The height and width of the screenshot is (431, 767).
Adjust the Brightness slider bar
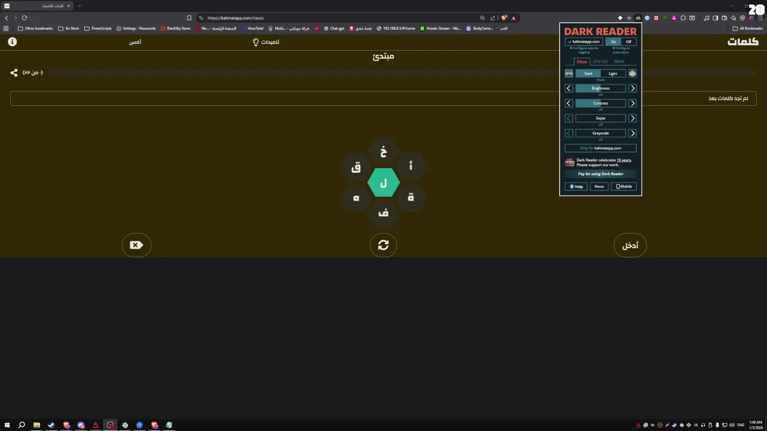coord(600,89)
